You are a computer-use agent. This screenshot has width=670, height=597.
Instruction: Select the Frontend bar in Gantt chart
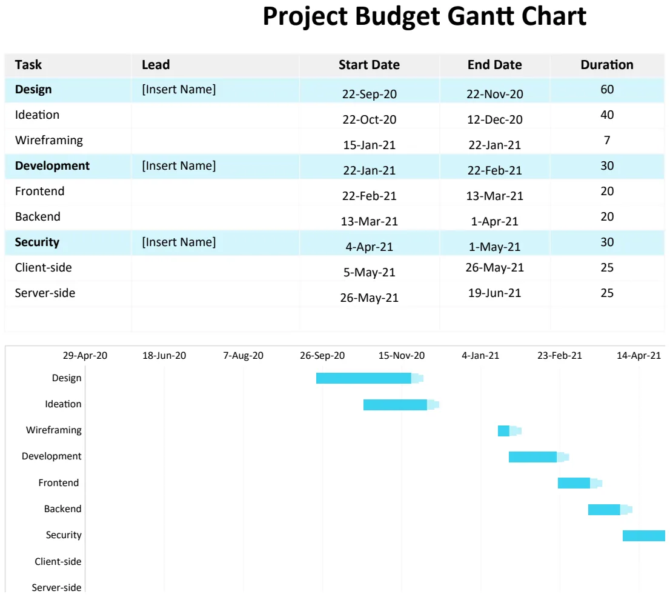coord(580,483)
